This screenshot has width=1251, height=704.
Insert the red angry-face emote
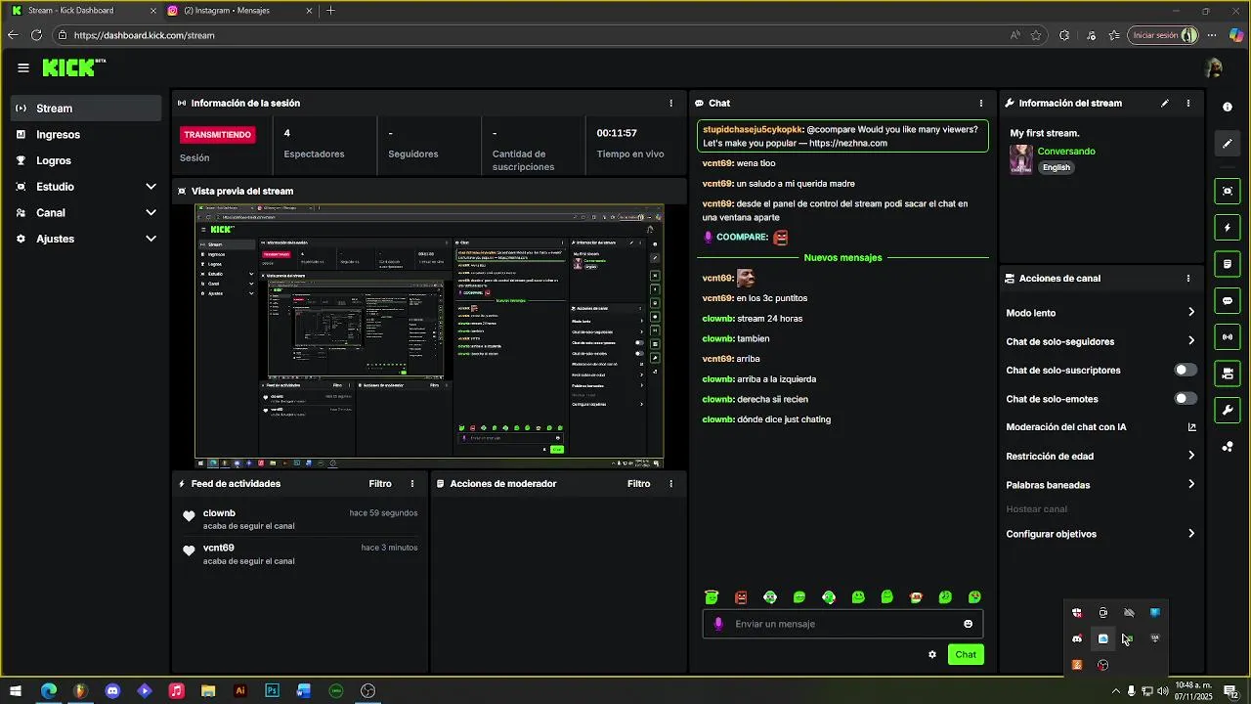(x=741, y=597)
